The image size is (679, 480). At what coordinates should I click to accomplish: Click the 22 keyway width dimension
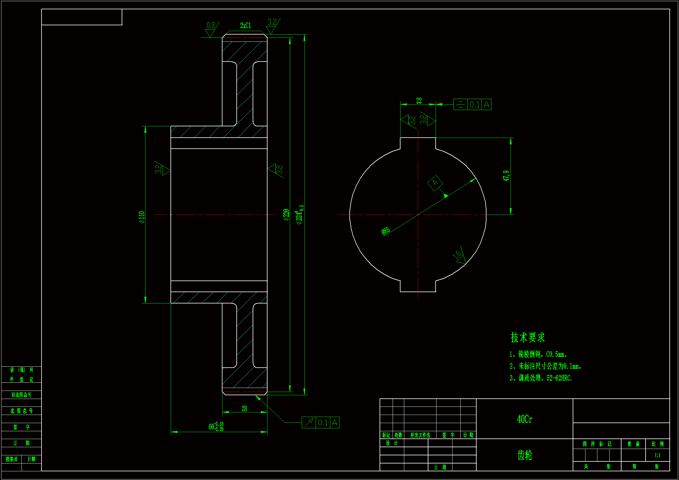click(x=419, y=100)
